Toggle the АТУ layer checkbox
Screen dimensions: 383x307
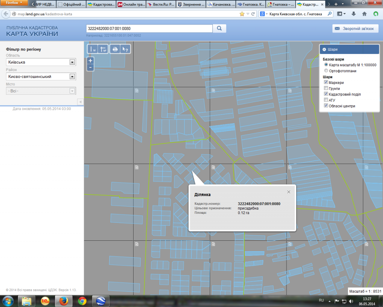tap(326, 100)
